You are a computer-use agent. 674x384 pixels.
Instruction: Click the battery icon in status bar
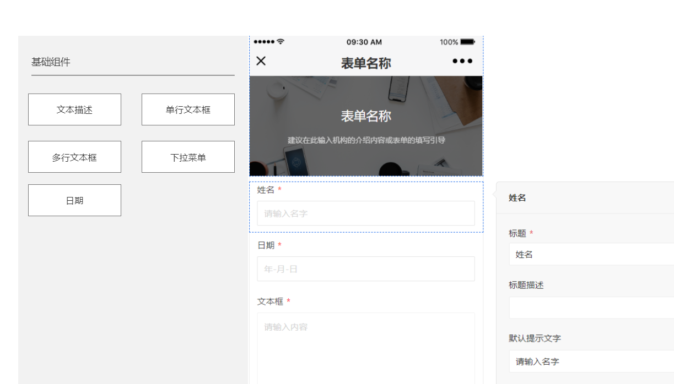[x=467, y=42]
